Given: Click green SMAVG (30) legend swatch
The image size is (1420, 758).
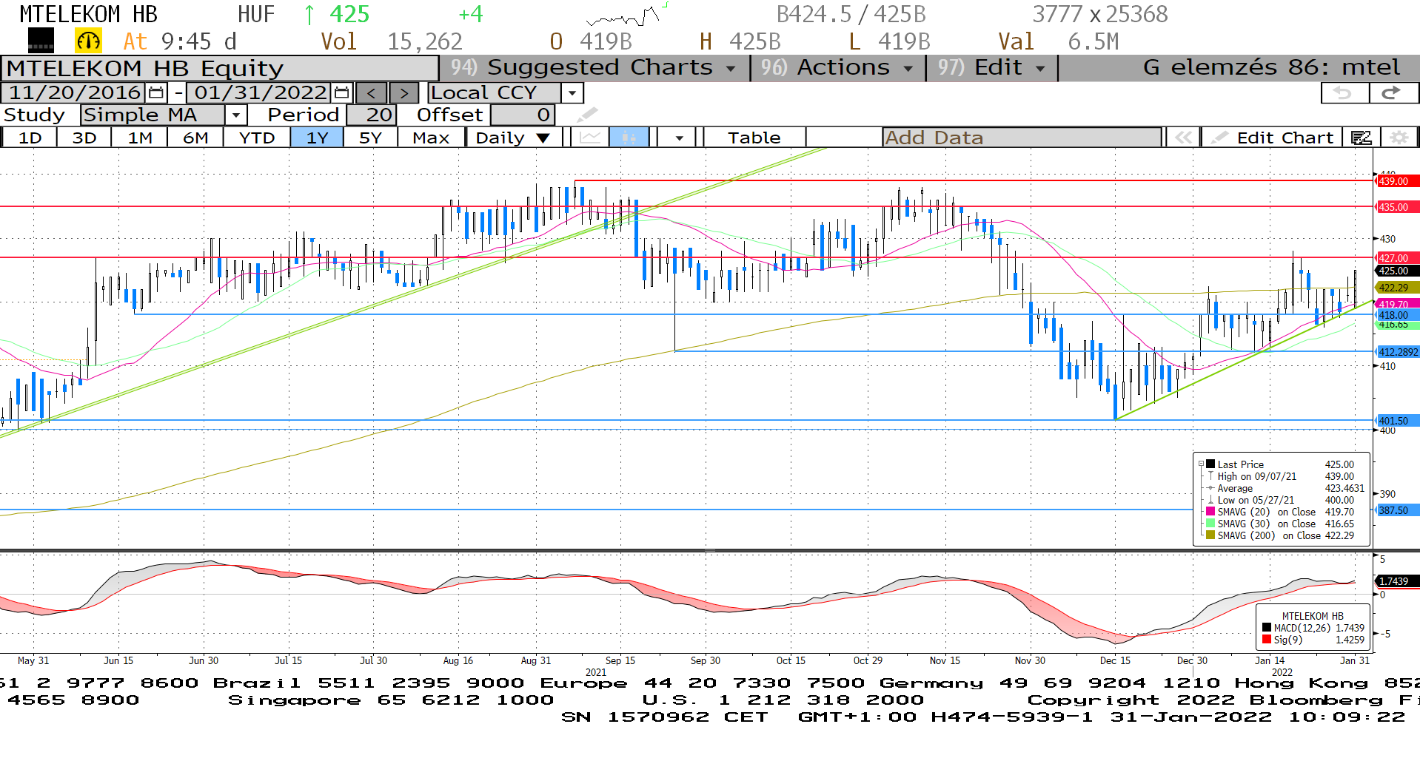Looking at the screenshot, I should tap(1210, 524).
